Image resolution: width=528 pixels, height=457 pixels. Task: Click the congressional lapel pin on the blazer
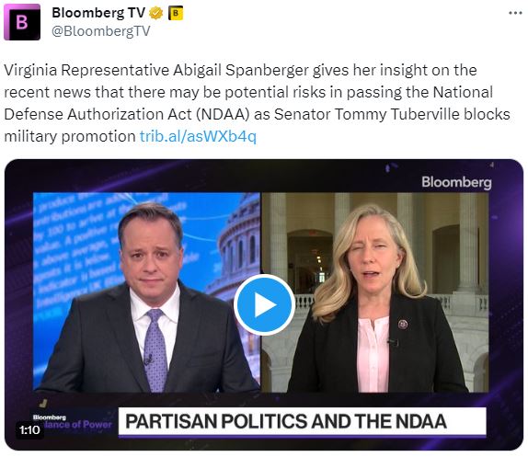(402, 324)
